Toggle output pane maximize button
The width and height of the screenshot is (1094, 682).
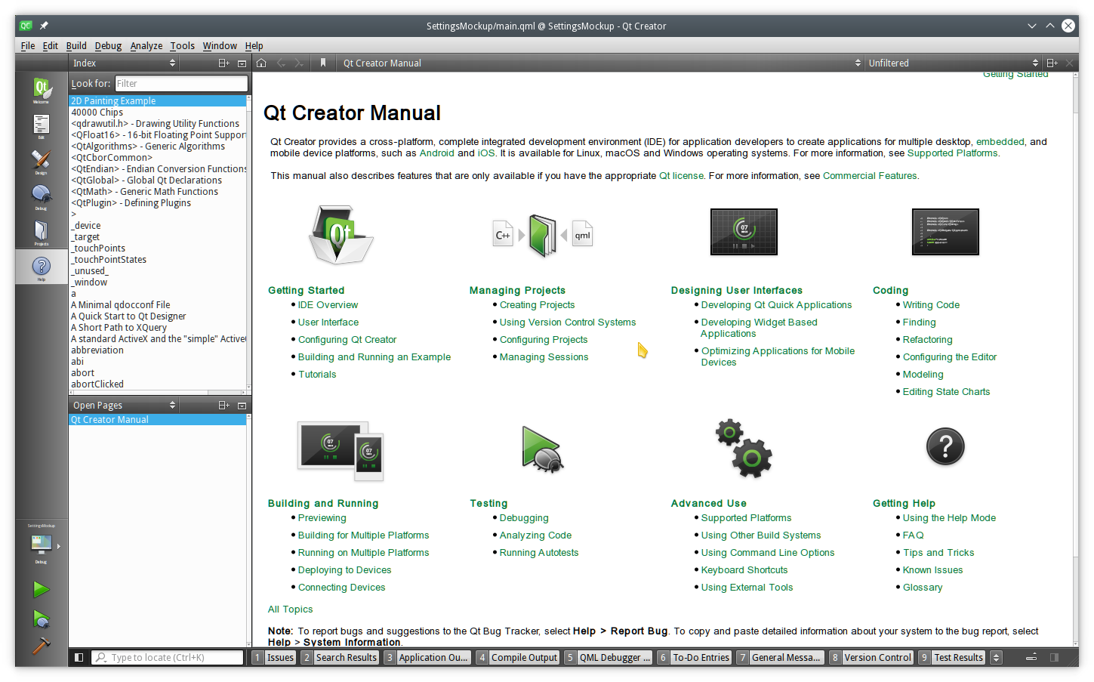[1031, 658]
